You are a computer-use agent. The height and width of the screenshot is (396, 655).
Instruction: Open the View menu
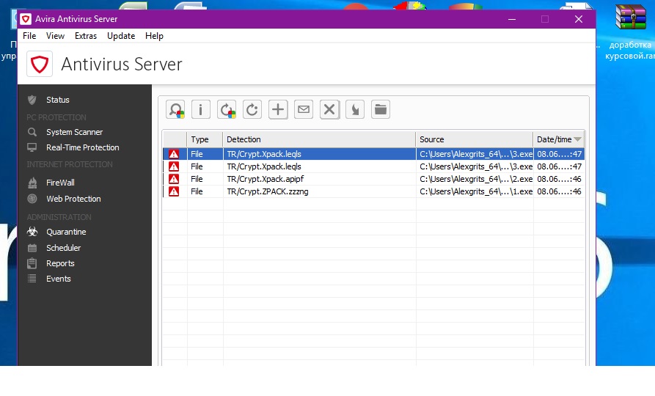(x=55, y=36)
